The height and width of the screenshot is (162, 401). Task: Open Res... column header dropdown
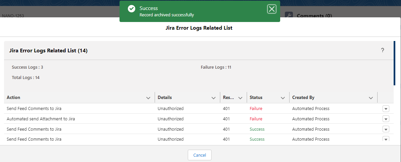240,98
